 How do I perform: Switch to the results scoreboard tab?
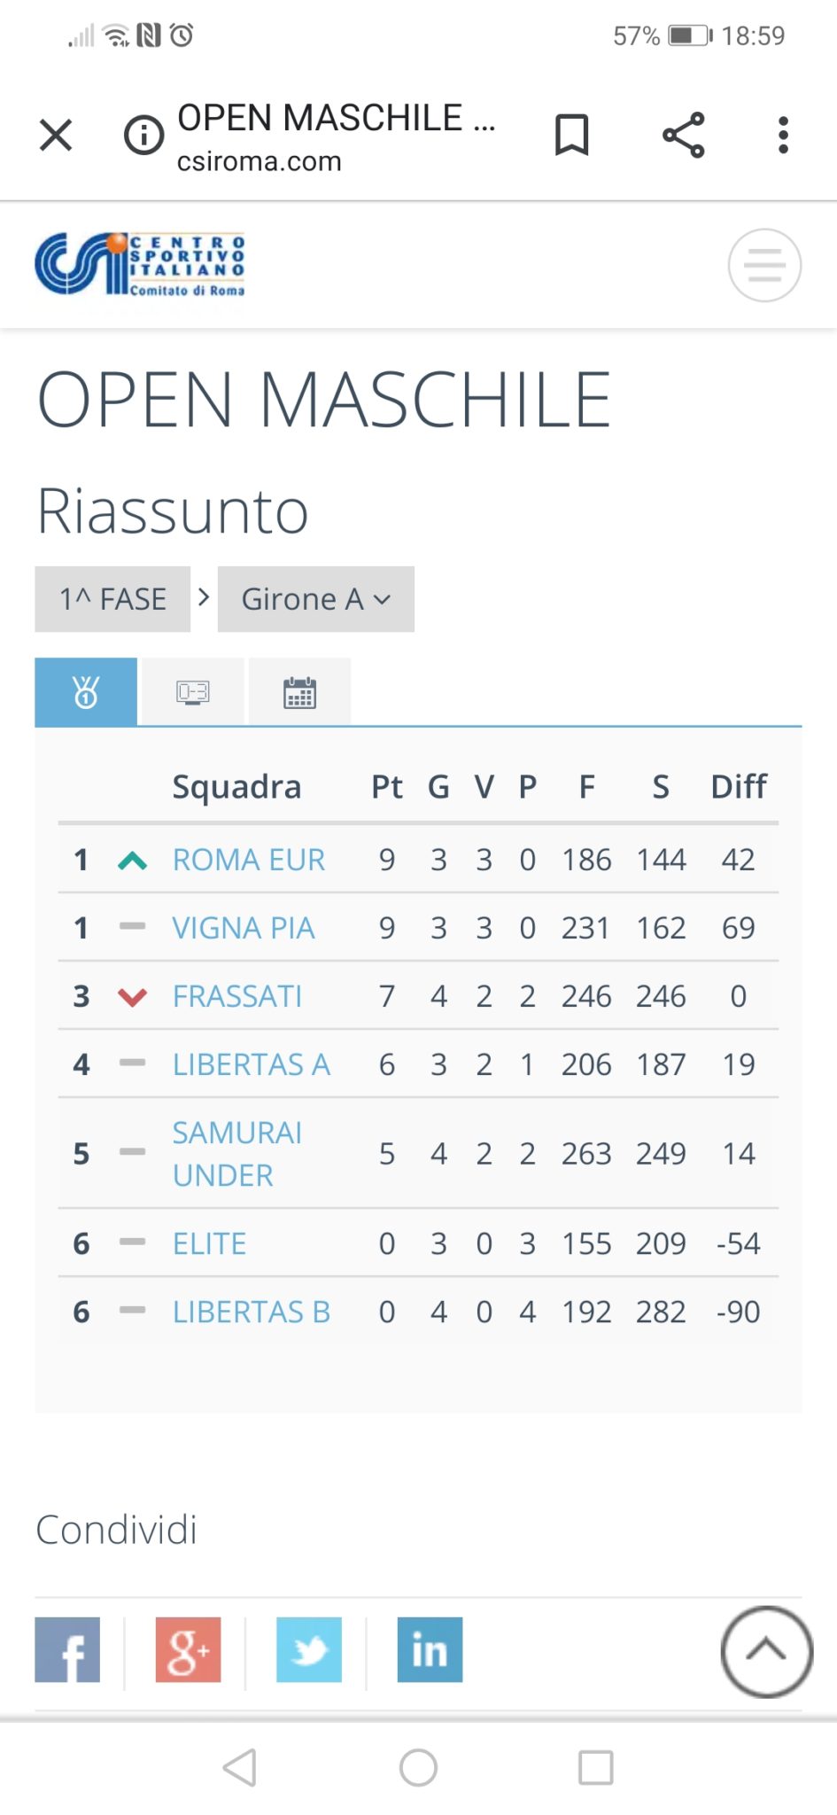192,692
